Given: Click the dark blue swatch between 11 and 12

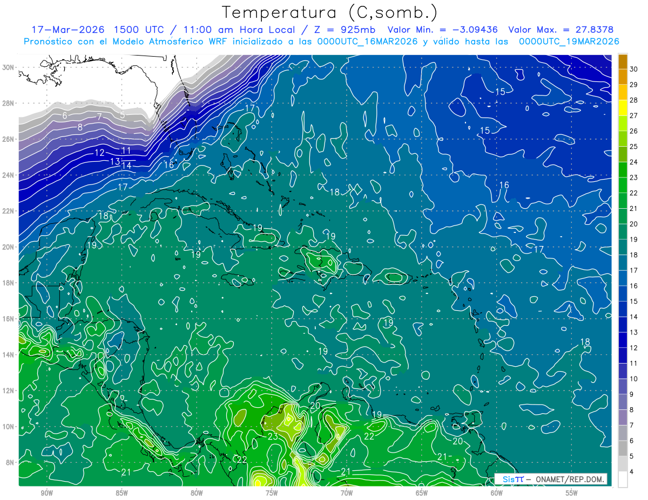Looking at the screenshot, I should [623, 355].
